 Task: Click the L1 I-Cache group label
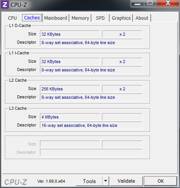click(19, 53)
